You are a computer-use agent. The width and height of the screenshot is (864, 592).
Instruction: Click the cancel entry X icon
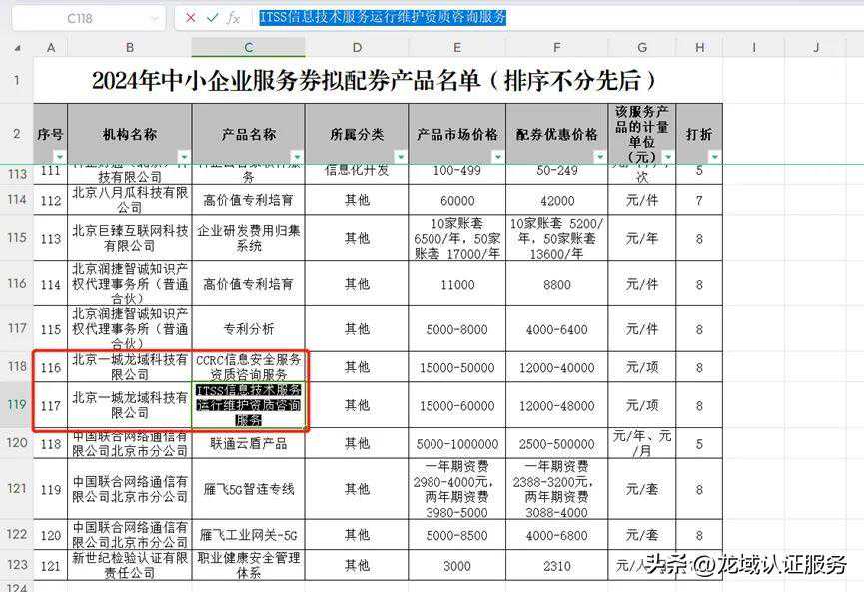(191, 18)
